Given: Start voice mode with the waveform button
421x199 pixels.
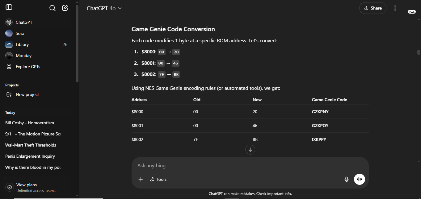Looking at the screenshot, I should click(x=360, y=179).
